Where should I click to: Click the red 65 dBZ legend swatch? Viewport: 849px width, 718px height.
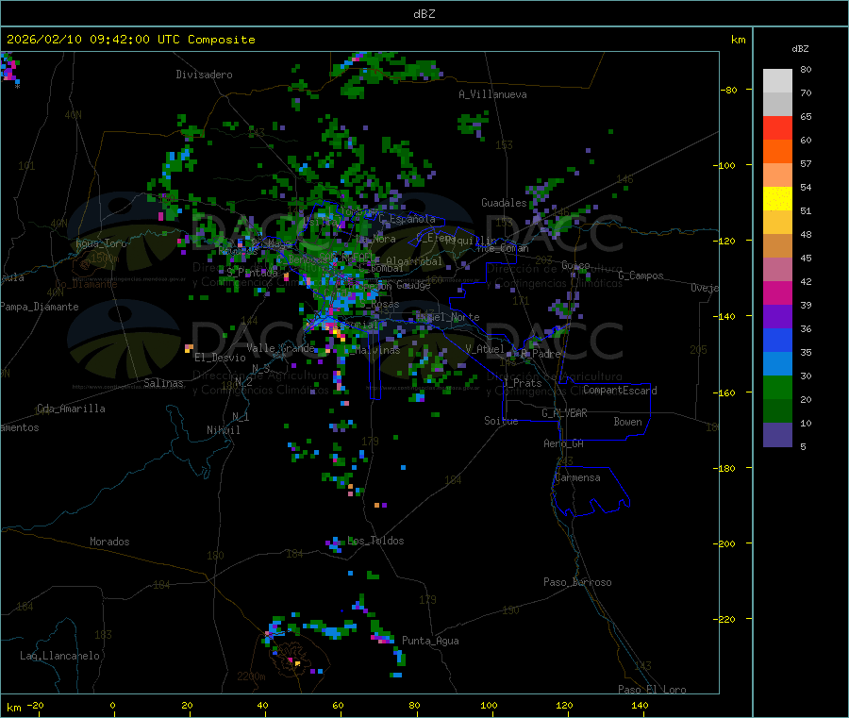pos(777,127)
